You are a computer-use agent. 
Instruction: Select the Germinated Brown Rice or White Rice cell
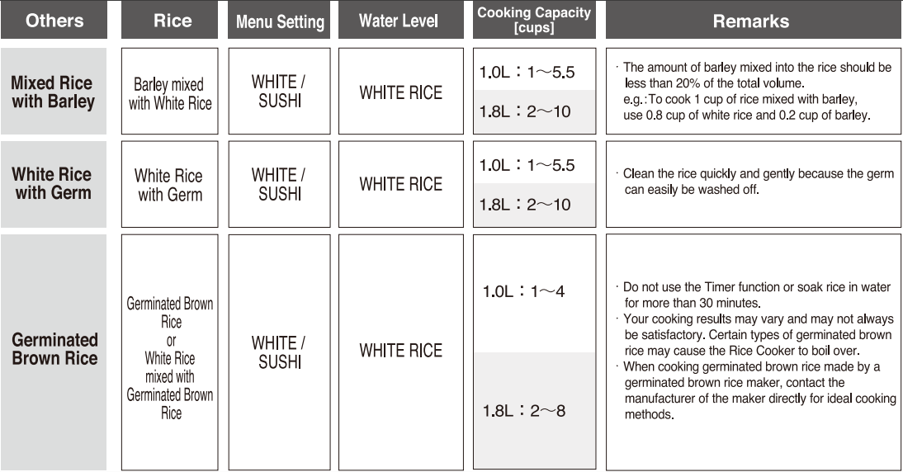coord(170,357)
